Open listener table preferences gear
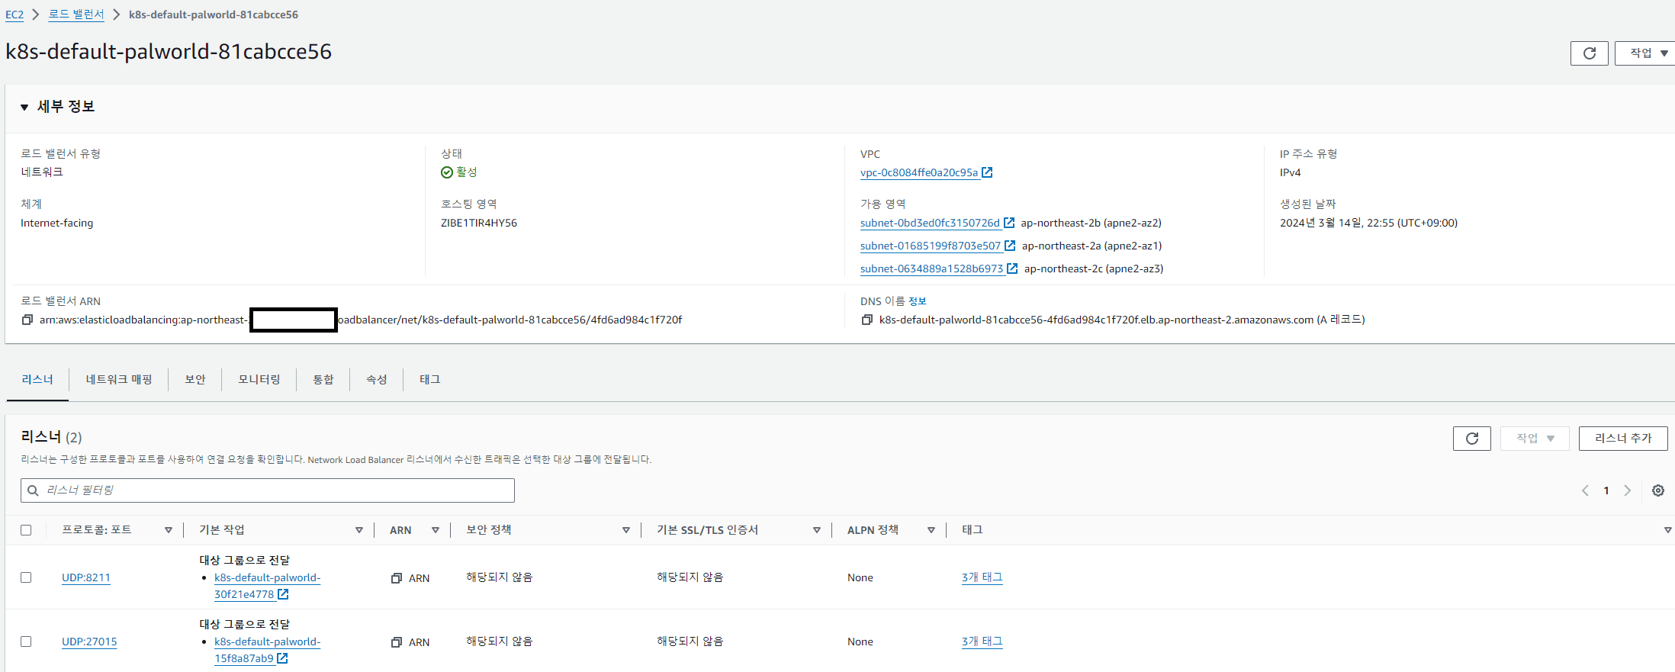The width and height of the screenshot is (1675, 672). 1657,490
